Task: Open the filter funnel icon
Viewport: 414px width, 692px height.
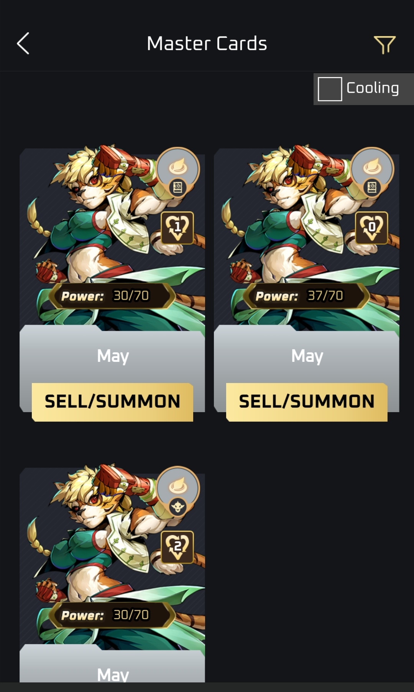Action: coord(384,45)
